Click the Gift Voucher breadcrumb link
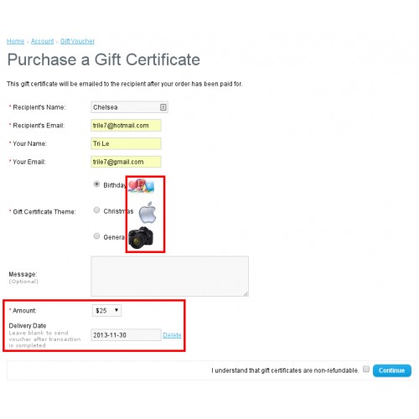Image resolution: width=419 pixels, height=419 pixels. pyautogui.click(x=77, y=41)
